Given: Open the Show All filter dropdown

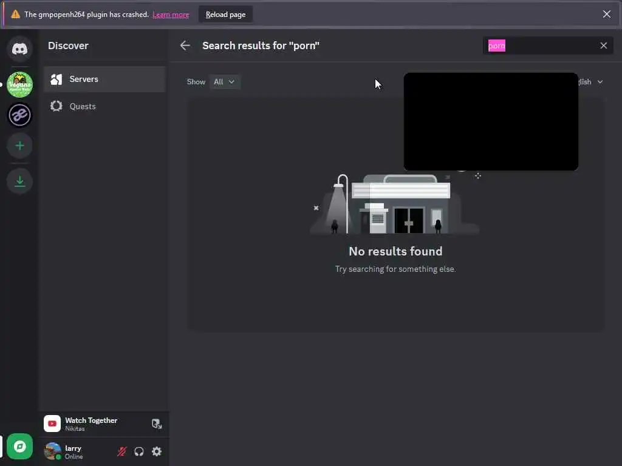Looking at the screenshot, I should point(224,82).
